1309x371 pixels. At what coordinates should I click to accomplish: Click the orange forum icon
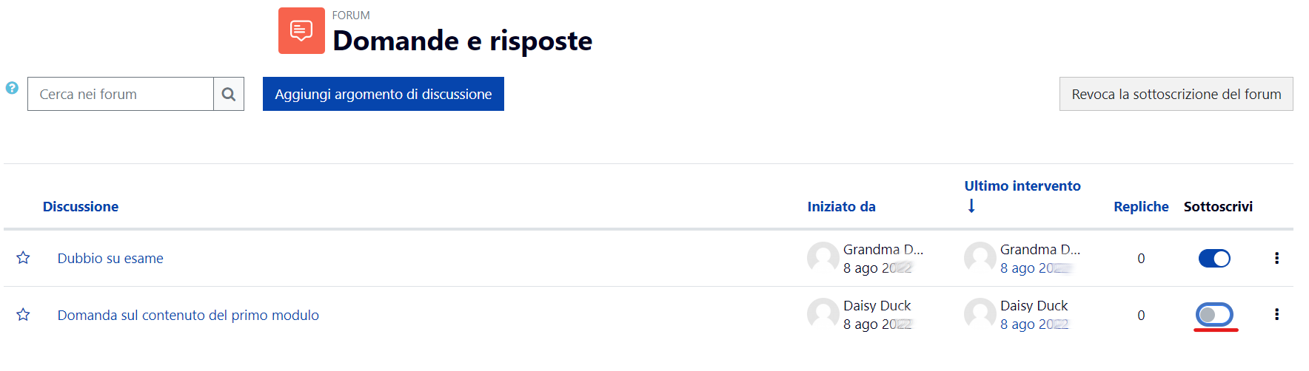point(301,31)
